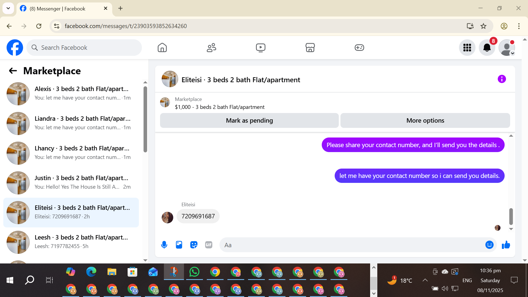
Task: Open conversation information icon
Action: [502, 79]
